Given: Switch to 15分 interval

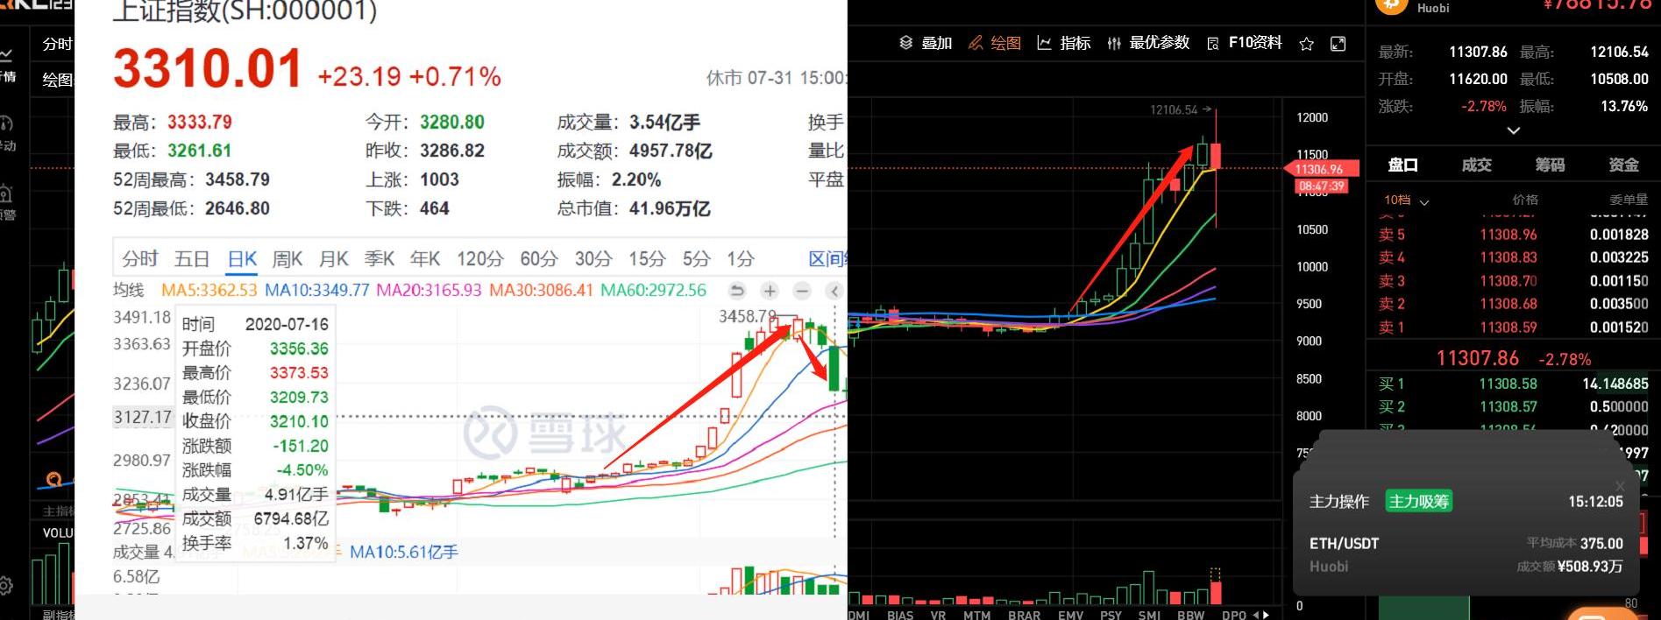Looking at the screenshot, I should pyautogui.click(x=647, y=258).
